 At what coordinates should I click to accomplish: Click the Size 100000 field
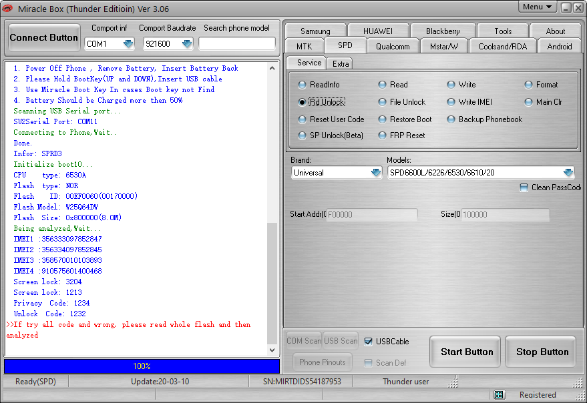tap(505, 214)
